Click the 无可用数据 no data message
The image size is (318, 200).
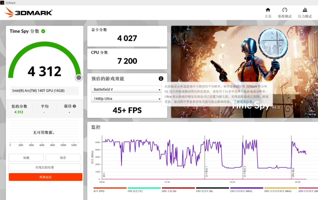(x=44, y=133)
